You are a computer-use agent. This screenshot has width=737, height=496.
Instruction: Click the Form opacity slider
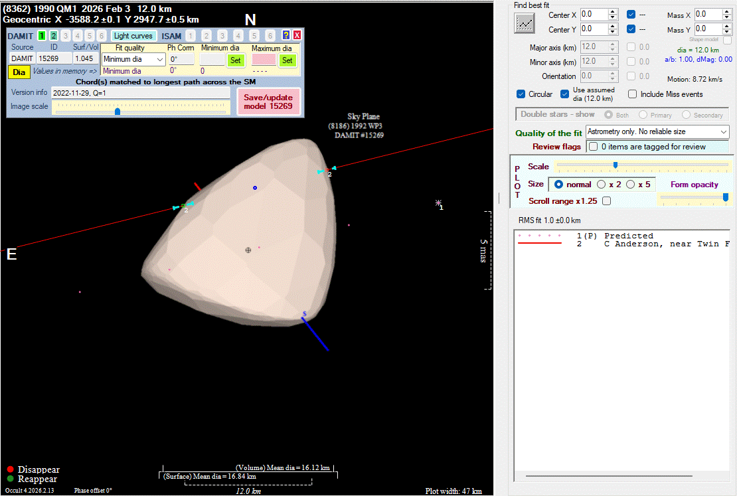click(x=694, y=197)
